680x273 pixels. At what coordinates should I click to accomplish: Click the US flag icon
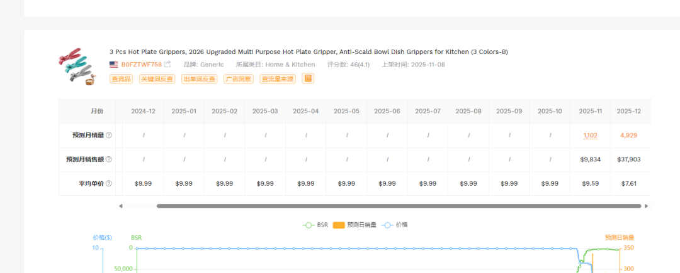point(113,65)
